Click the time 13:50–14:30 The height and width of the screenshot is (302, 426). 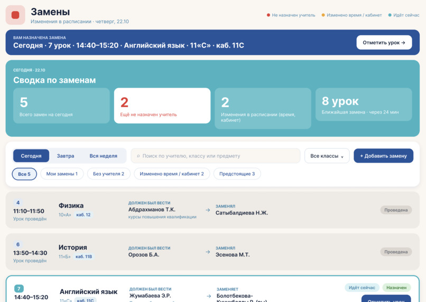pos(30,253)
